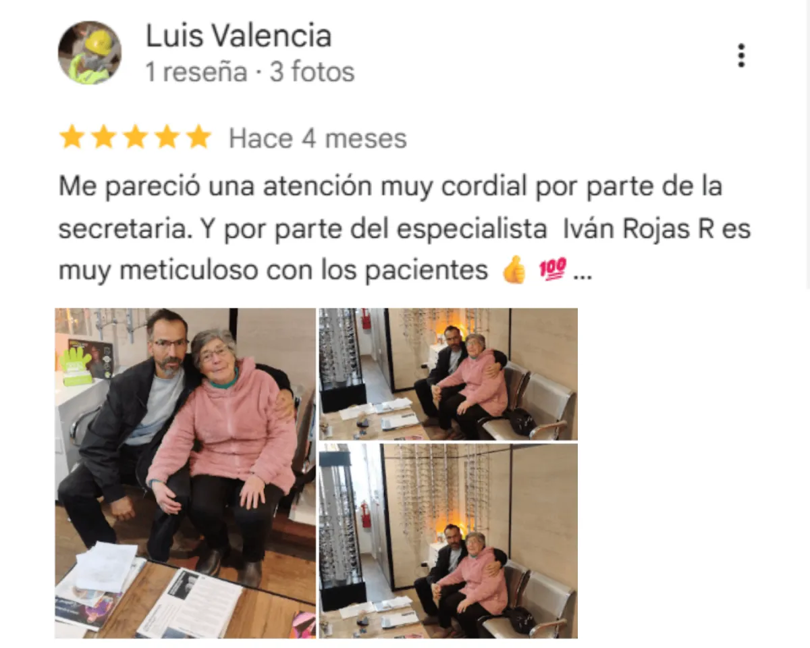Click the fourth yellow rating star
Viewport: 810px width, 648px height.
point(167,137)
